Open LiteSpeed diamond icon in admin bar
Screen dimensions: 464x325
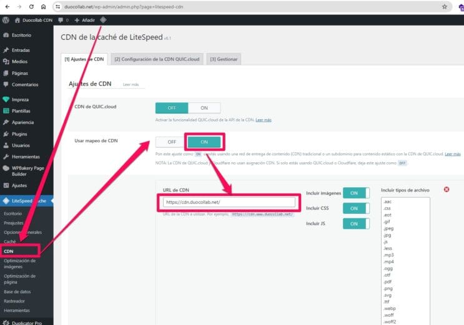103,20
